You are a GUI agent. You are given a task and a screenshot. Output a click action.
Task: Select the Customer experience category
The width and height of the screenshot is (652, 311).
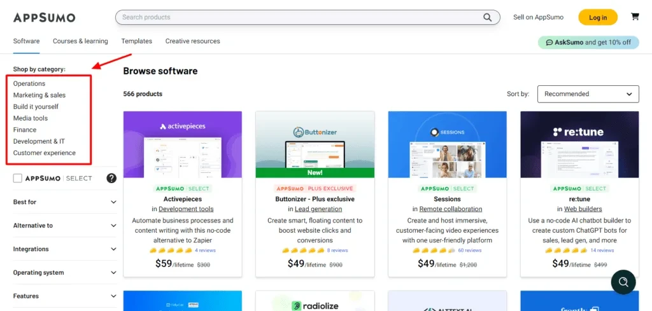pyautogui.click(x=45, y=153)
